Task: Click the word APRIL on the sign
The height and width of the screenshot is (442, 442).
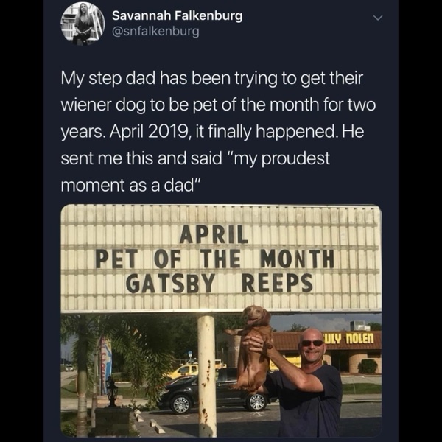Action: [x=214, y=236]
